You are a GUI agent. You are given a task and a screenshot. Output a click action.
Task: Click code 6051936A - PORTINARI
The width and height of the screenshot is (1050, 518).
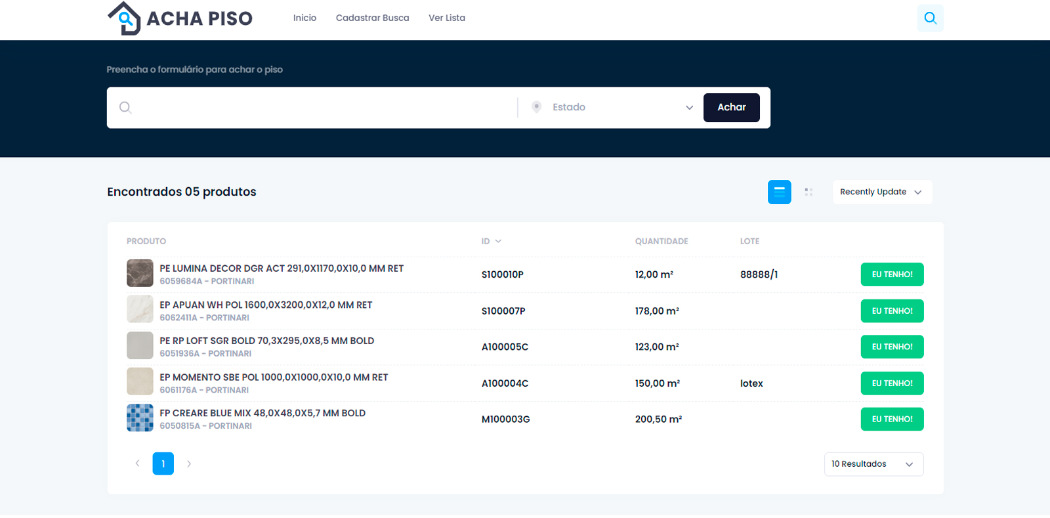[x=205, y=353]
